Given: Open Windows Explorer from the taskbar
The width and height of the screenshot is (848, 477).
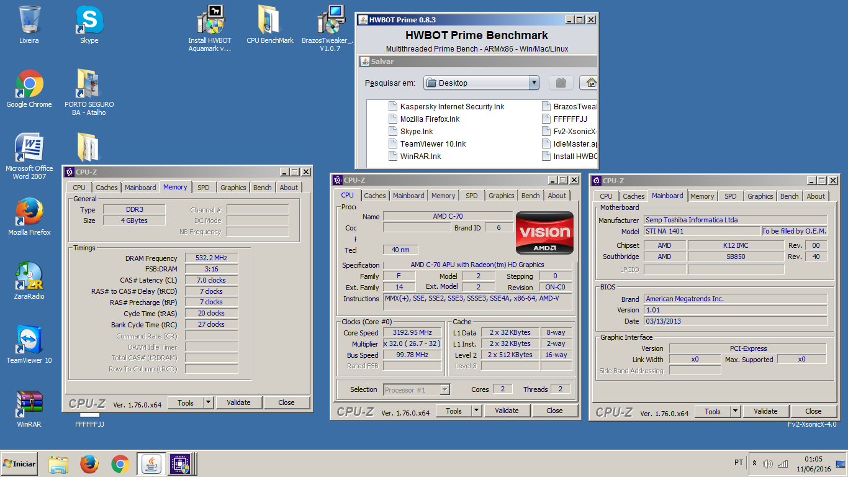Looking at the screenshot, I should (58, 464).
